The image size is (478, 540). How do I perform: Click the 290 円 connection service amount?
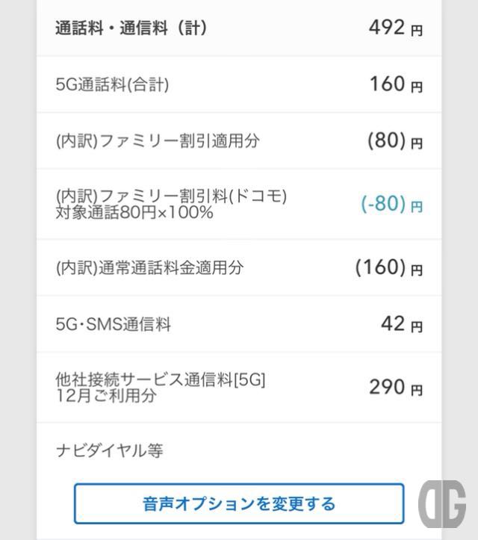coord(396,388)
